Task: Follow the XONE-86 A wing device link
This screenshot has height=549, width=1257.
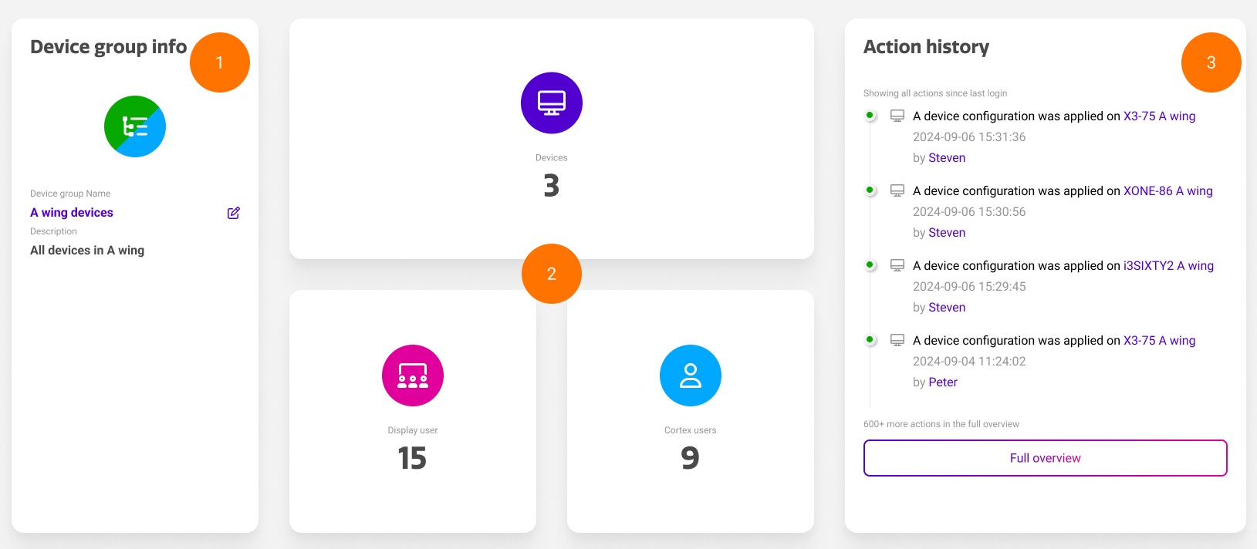Action: (x=1167, y=191)
